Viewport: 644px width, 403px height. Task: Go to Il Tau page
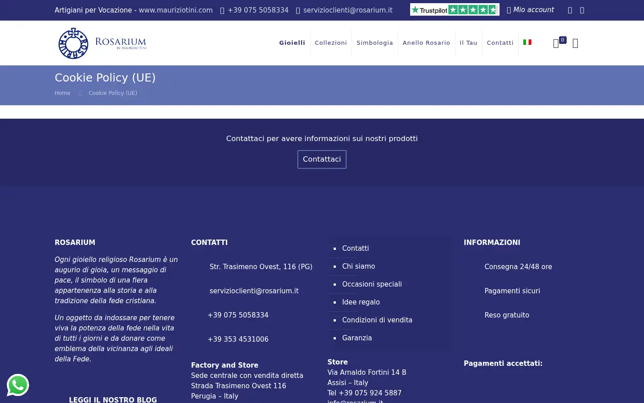point(468,43)
